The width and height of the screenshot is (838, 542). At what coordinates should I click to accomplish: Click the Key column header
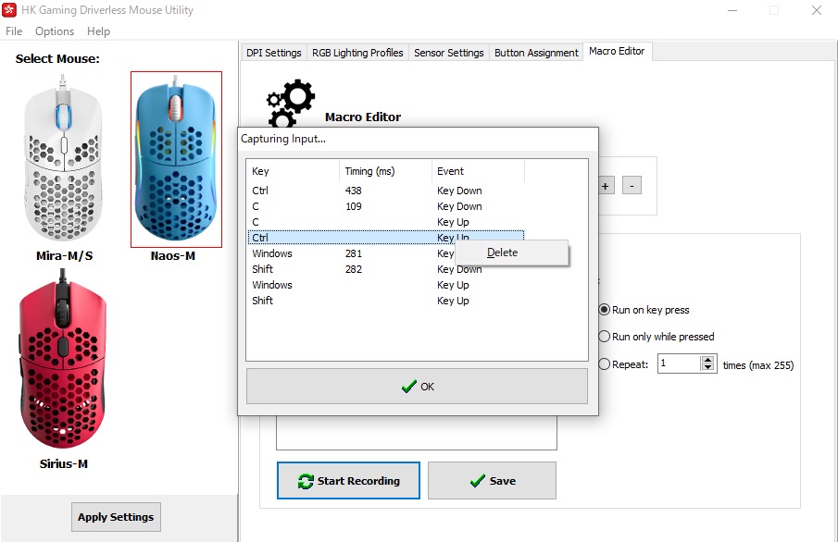[x=293, y=171]
